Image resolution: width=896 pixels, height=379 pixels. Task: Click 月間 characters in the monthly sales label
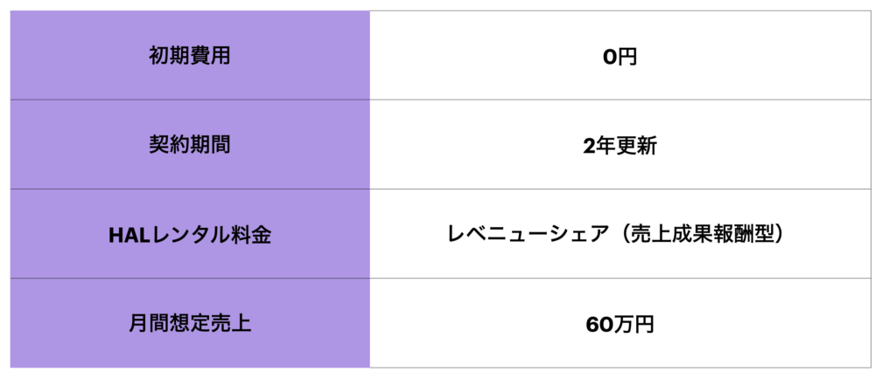149,323
